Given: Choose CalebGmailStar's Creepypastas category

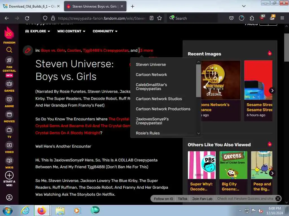Looking at the screenshot, I should 151,87.
